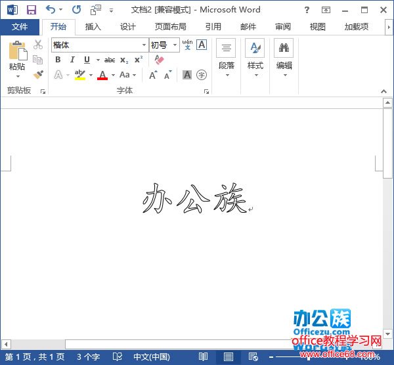Click the enclosed character (字) icon

click(202, 75)
